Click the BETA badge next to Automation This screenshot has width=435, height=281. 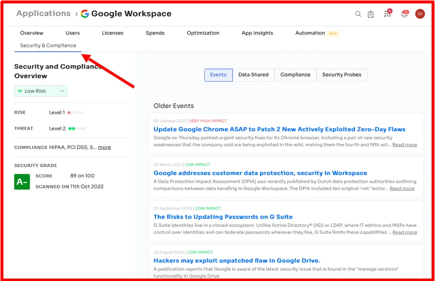point(333,34)
